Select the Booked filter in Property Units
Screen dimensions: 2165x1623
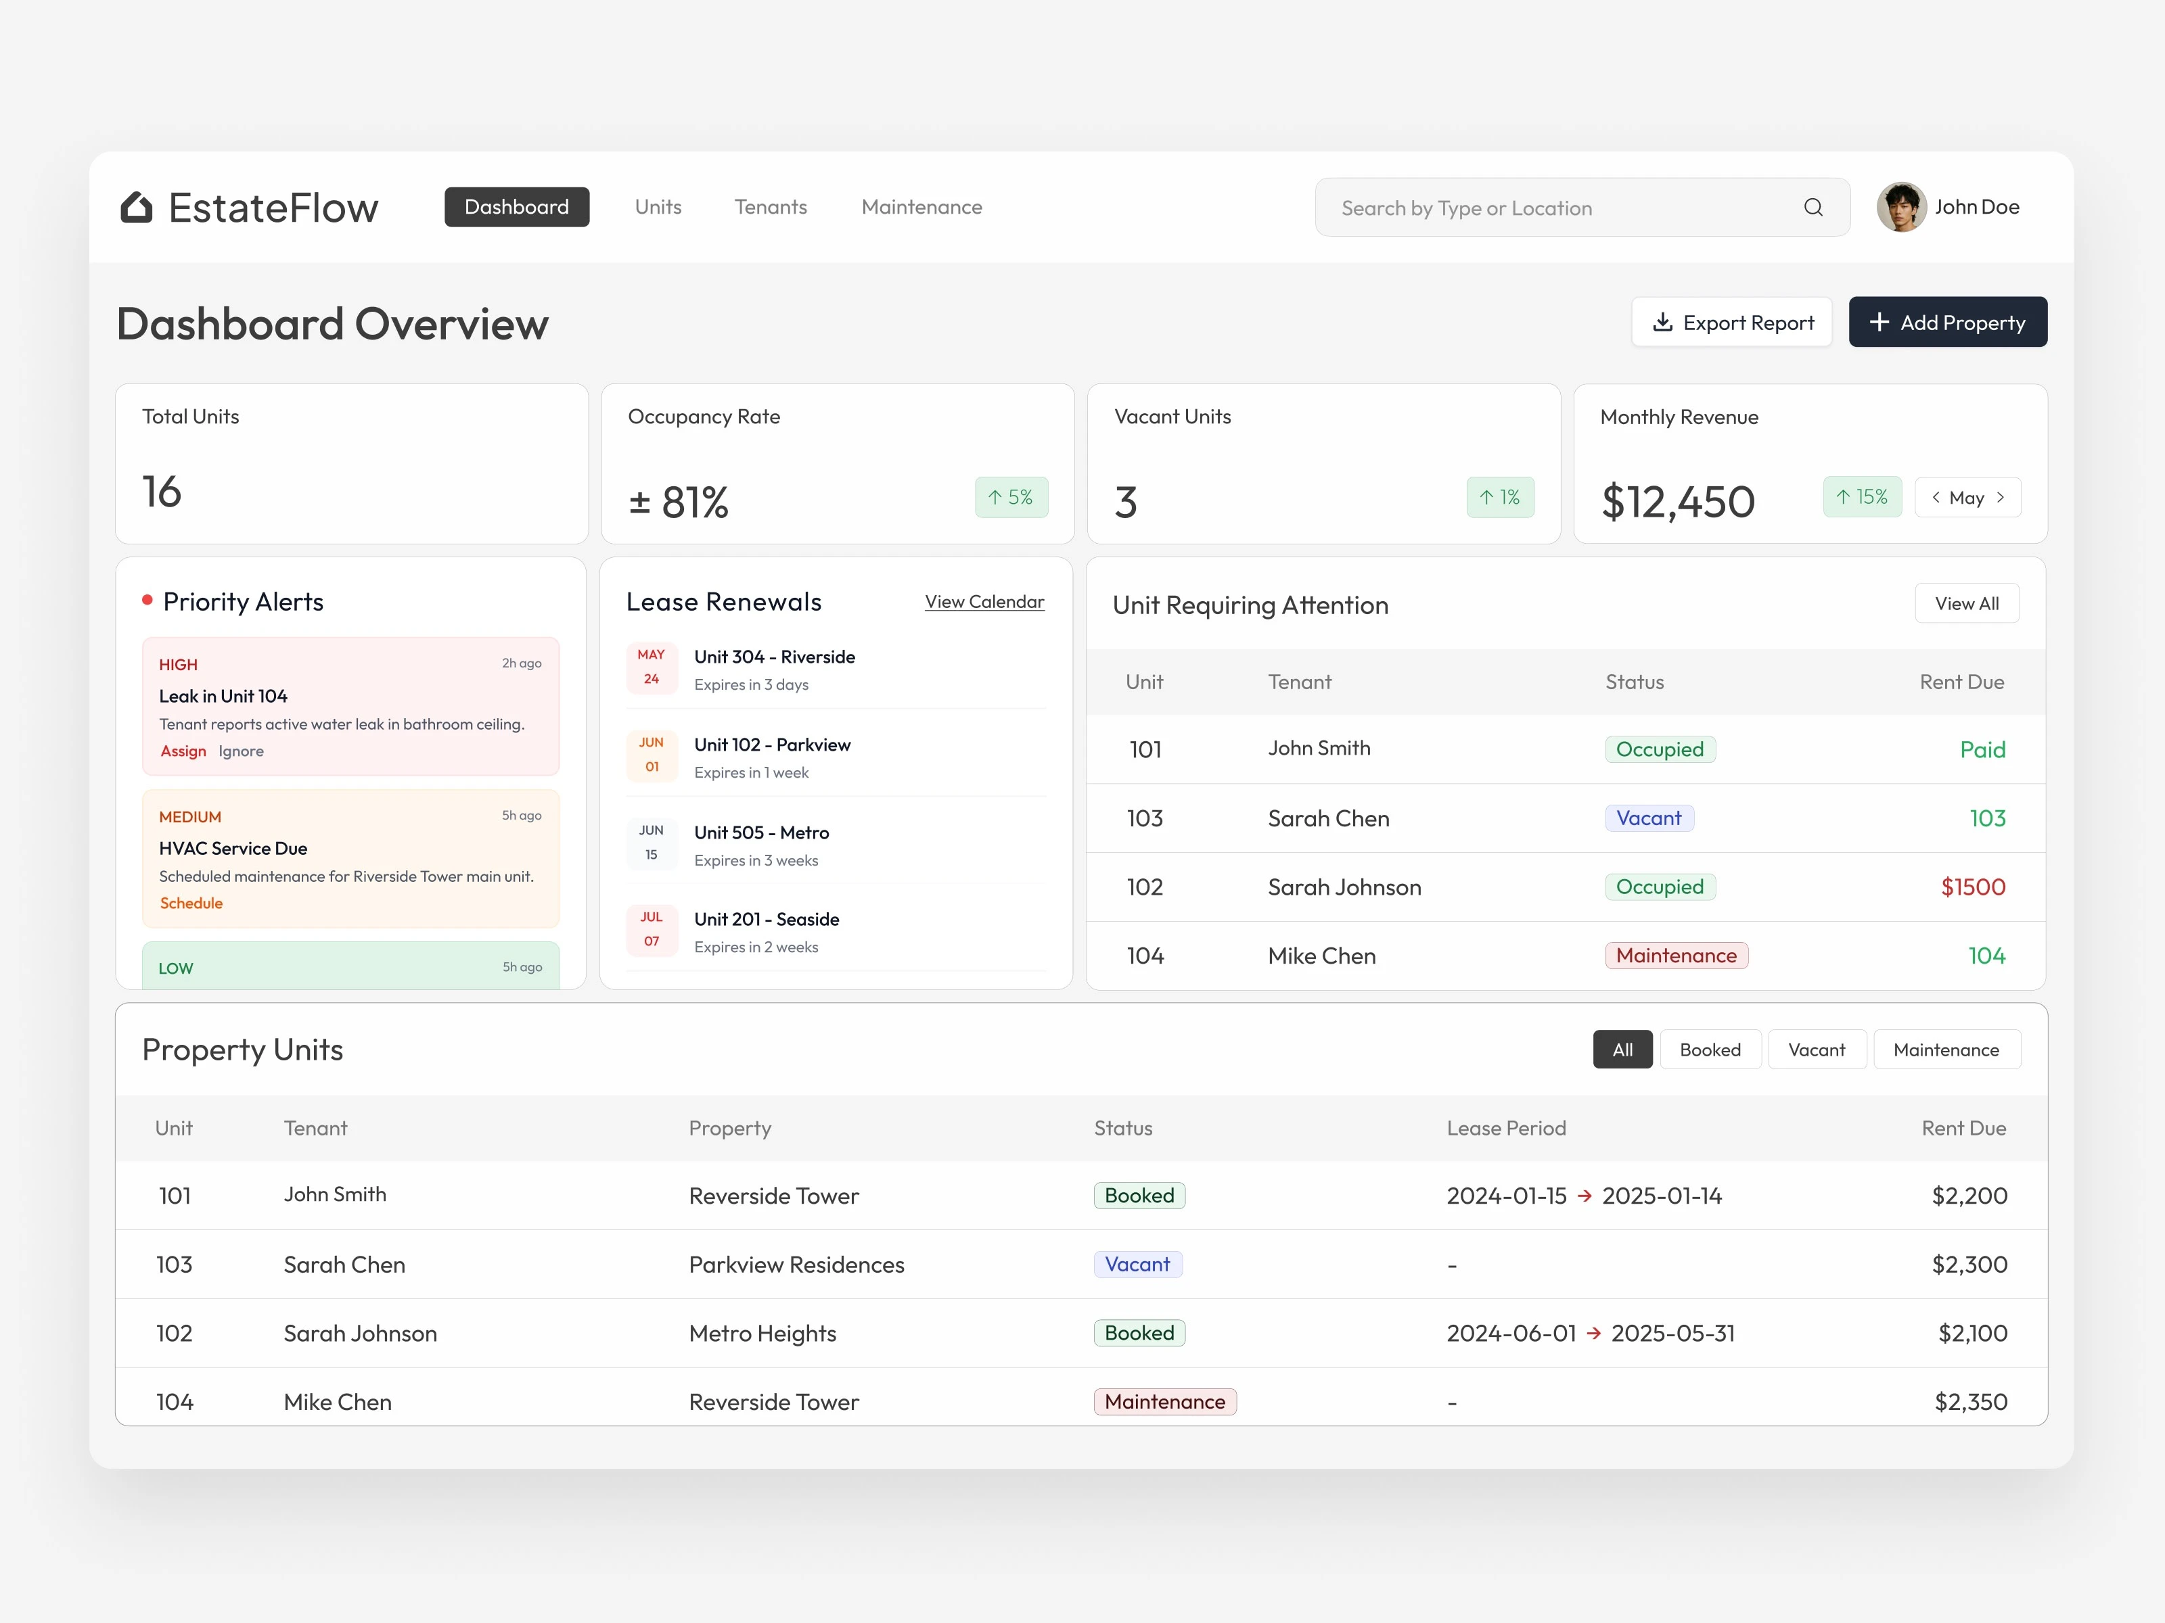tap(1710, 1050)
